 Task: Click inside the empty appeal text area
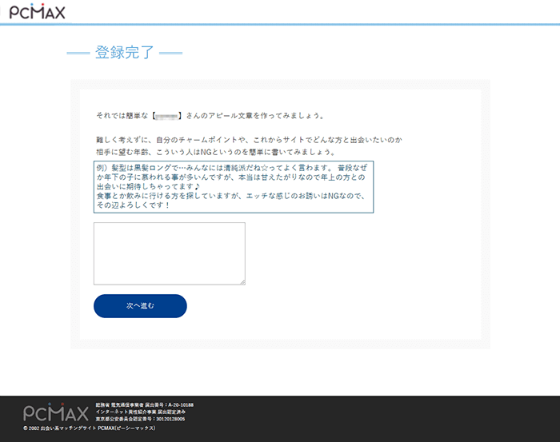[x=170, y=253]
